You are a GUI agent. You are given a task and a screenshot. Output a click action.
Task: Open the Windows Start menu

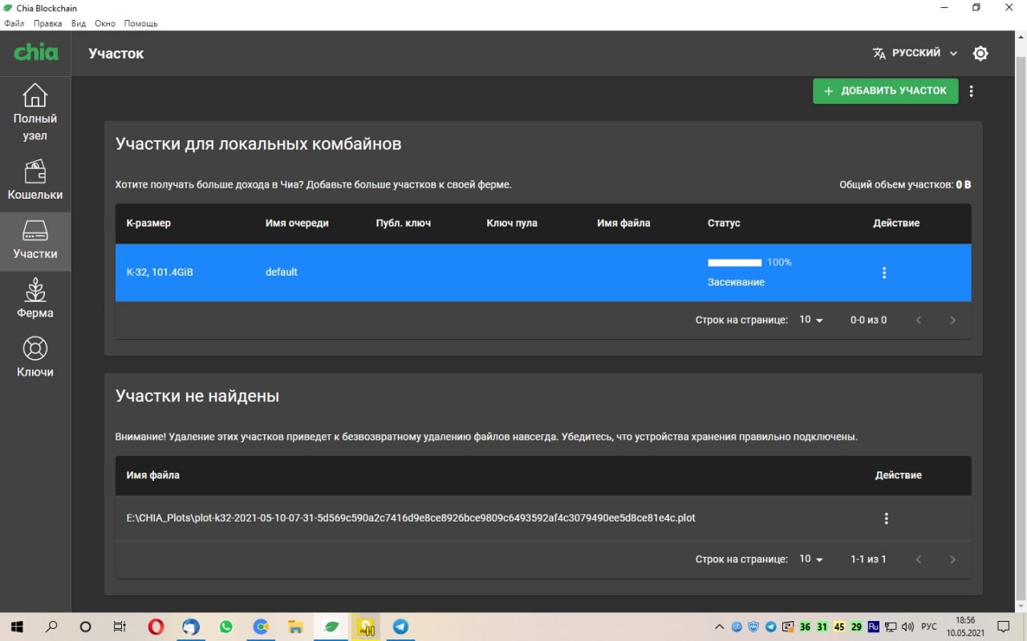(16, 627)
